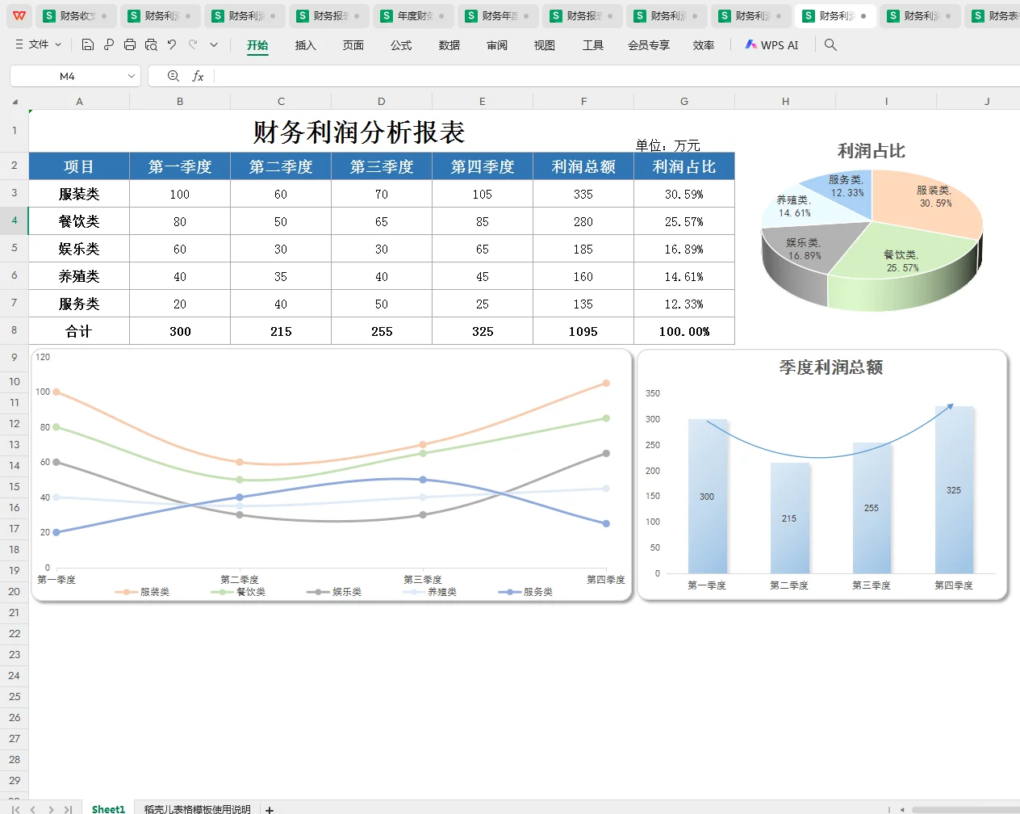This screenshot has width=1020, height=814.
Task: Open Print Preview from the toolbar
Action: point(151,45)
